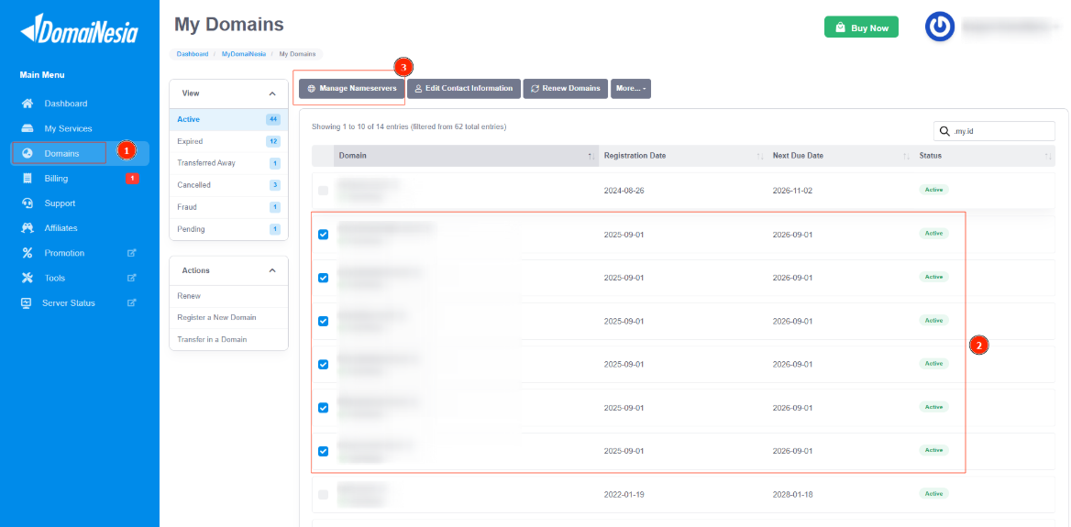Click the domain search input field
Image resolution: width=1071 pixels, height=527 pixels.
pyautogui.click(x=1001, y=131)
